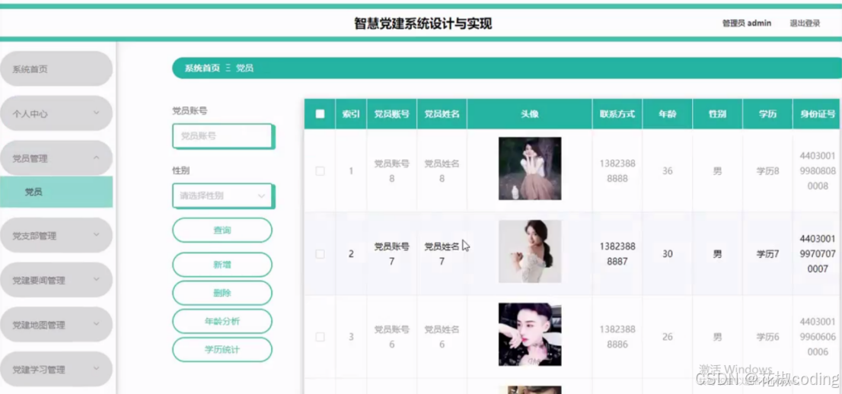Click the 联系方式 column header
Viewport: 842px width, 394px height.
click(617, 114)
